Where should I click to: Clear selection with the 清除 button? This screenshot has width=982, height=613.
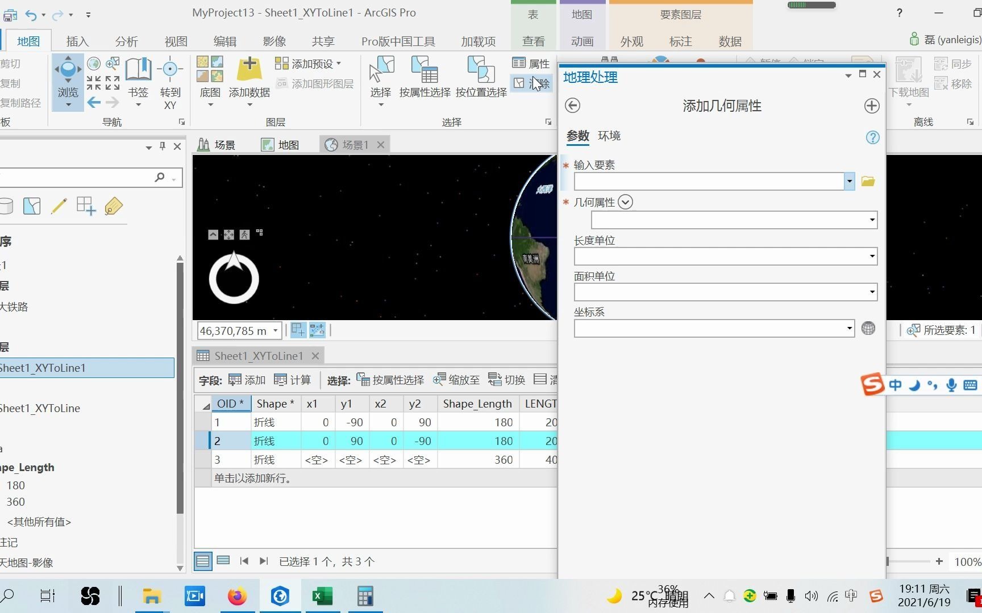(x=531, y=83)
